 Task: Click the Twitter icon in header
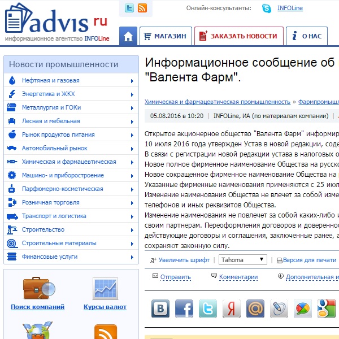pos(129,8)
